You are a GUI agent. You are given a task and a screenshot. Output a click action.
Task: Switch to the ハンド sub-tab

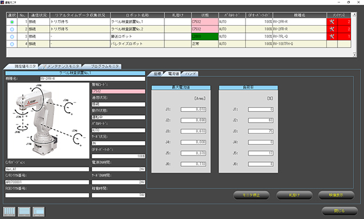[190, 73]
